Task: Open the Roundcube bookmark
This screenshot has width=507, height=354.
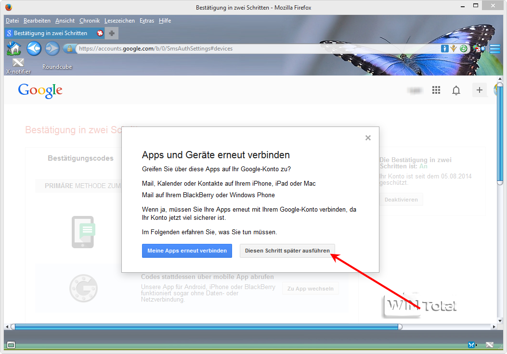Action: coord(57,66)
